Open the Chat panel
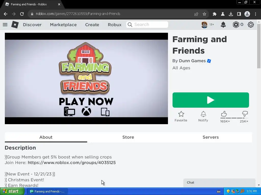The width and height of the screenshot is (261, 195). pos(219,183)
